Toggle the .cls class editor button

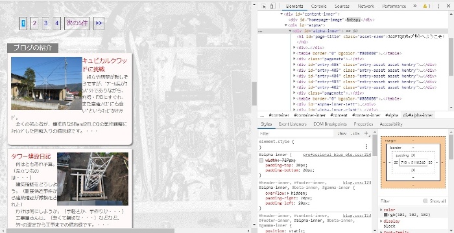[355, 133]
